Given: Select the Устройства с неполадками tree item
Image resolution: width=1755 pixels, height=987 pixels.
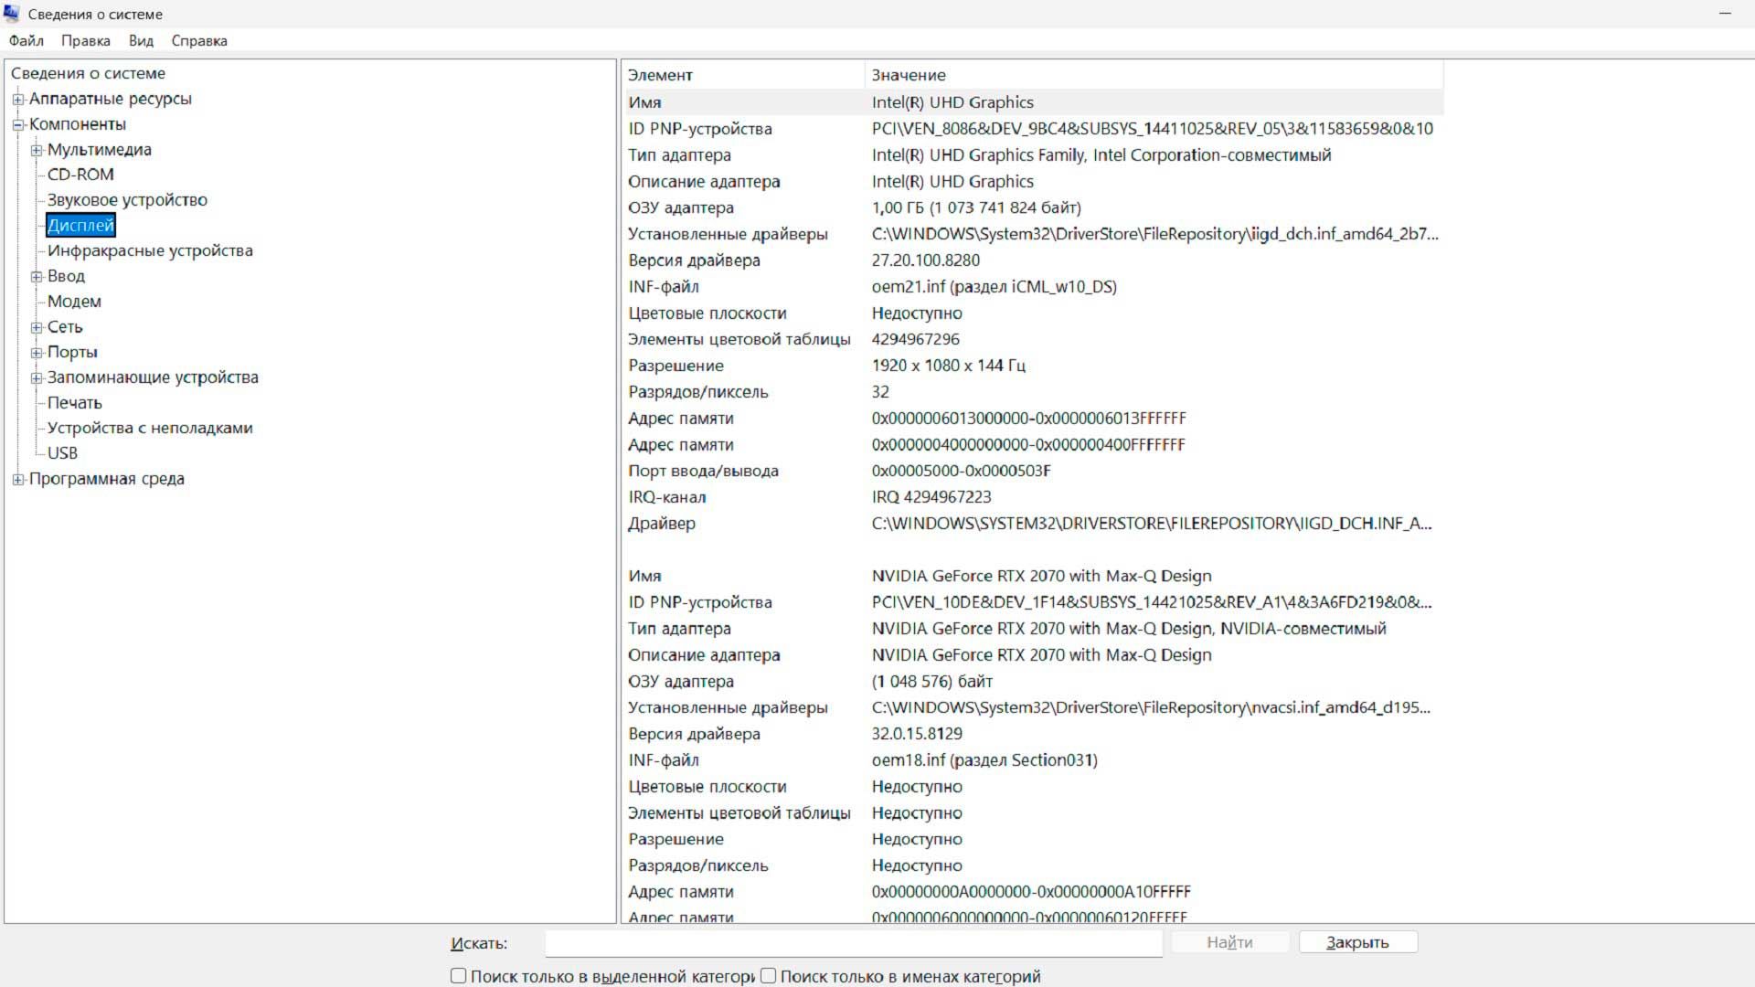Looking at the screenshot, I should [x=151, y=428].
